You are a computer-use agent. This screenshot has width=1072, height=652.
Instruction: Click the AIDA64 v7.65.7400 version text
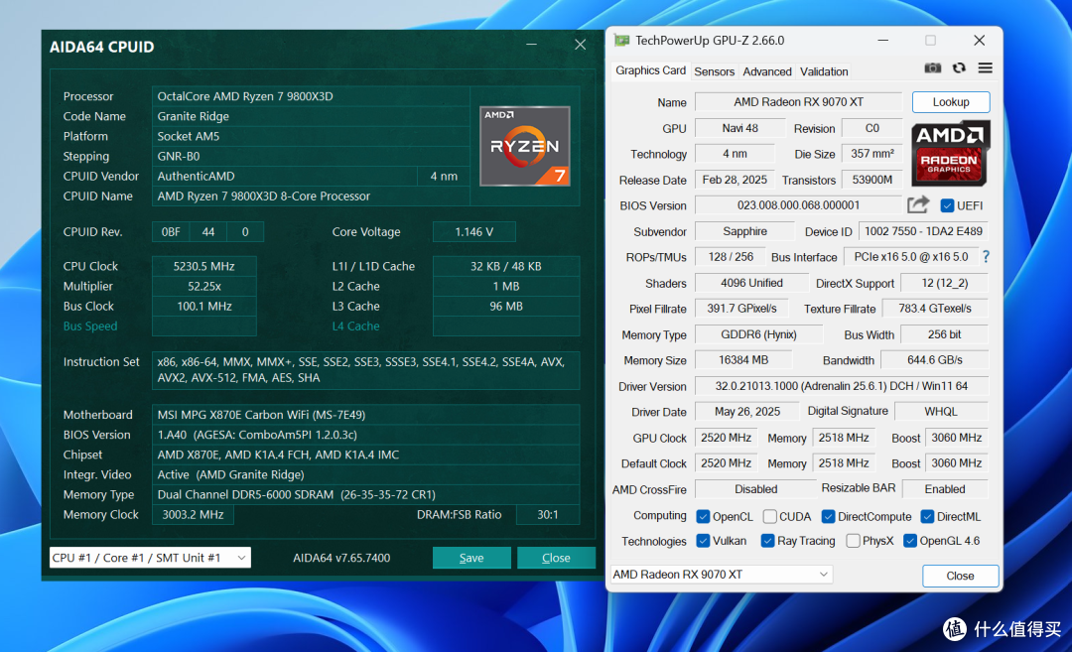click(341, 558)
